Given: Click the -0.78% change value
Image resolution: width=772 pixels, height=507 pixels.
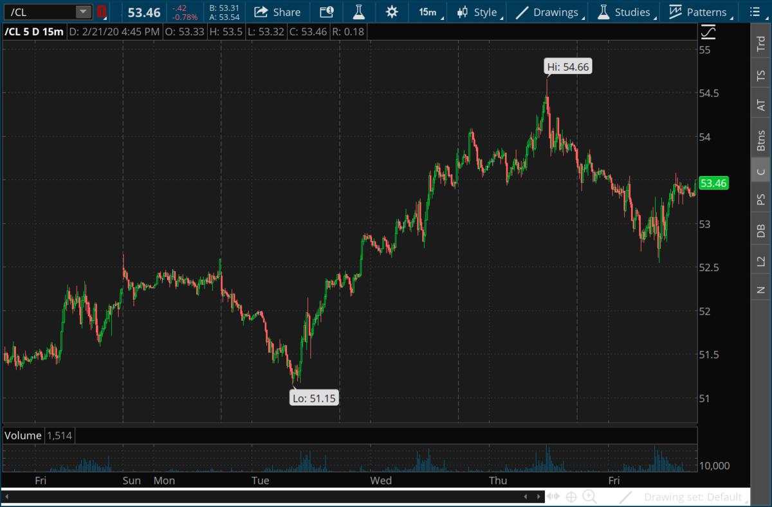Looking at the screenshot, I should 185,17.
